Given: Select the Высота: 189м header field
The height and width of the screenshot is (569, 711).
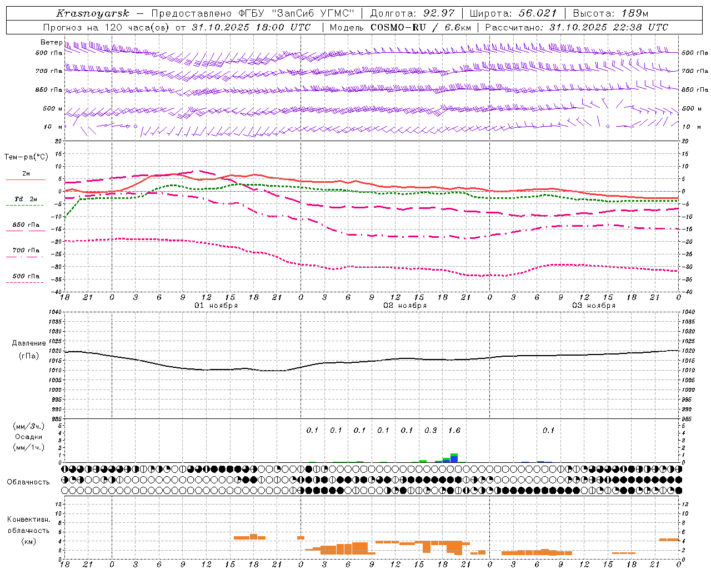Looking at the screenshot, I should [x=610, y=13].
